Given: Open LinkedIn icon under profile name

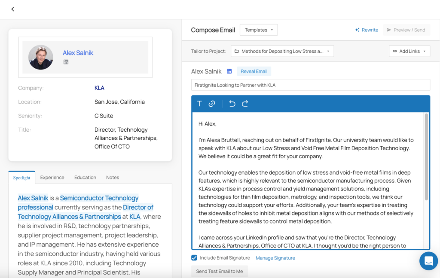Looking at the screenshot, I should coord(66,62).
